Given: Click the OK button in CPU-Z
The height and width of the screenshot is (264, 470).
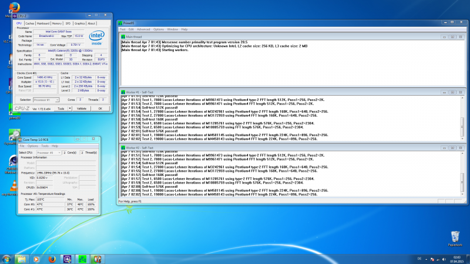Looking at the screenshot, I should click(100, 109).
